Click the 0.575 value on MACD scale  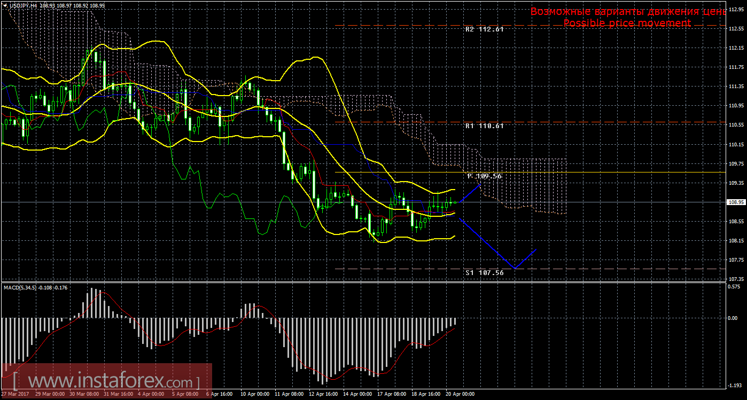735,286
